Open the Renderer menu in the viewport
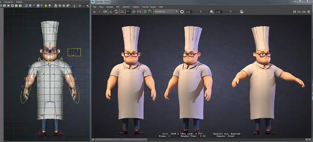The image size is (313, 142). tap(9, 2)
